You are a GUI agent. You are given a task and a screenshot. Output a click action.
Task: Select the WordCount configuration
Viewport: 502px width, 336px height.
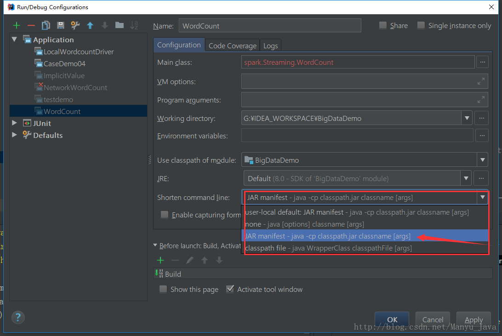(78, 111)
